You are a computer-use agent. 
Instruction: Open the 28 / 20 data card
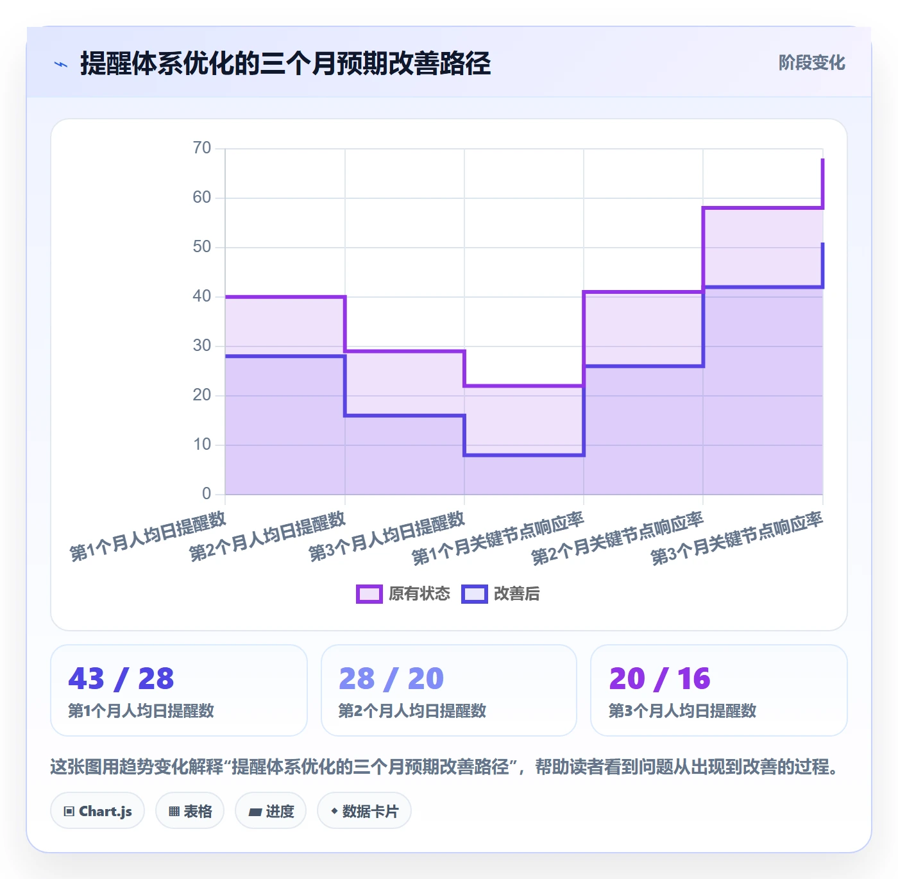[449, 690]
